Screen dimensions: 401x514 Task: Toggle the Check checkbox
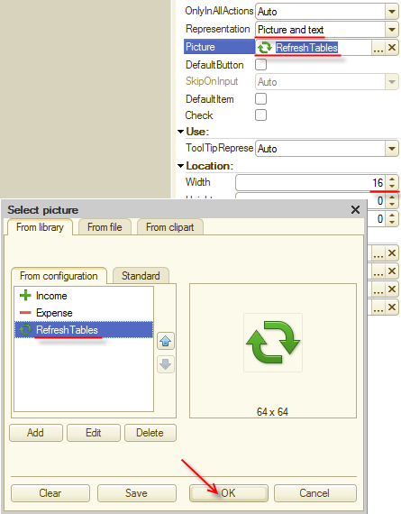coord(260,115)
